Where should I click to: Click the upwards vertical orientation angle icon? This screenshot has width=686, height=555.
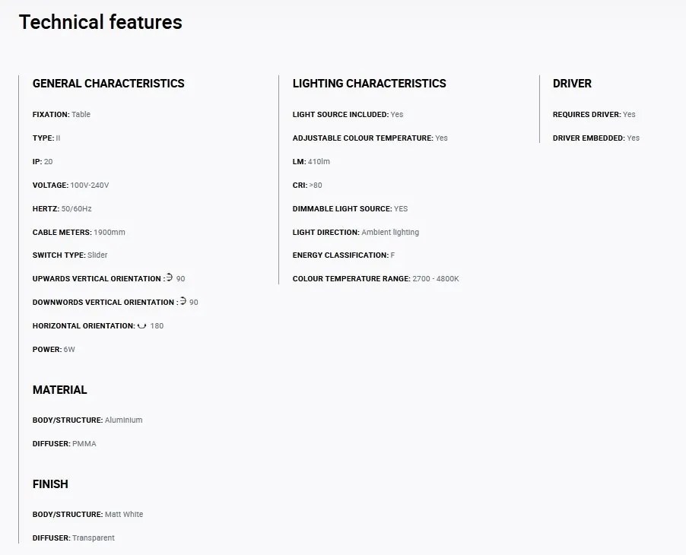tap(170, 277)
